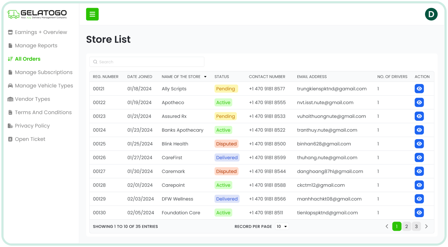448x247 pixels.
Task: Click the green hamburger menu icon
Action: (x=92, y=14)
